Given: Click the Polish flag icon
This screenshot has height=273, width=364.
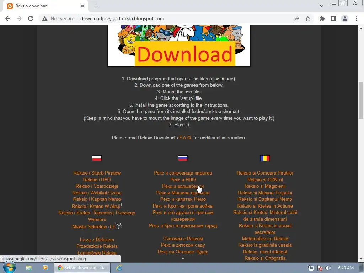Looking at the screenshot, I should tap(97, 158).
